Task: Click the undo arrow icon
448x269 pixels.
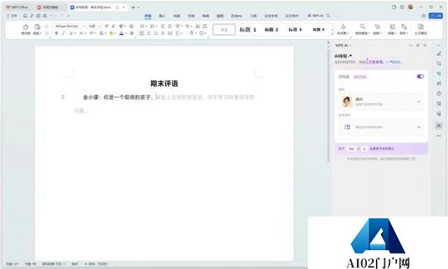Action: (x=52, y=15)
